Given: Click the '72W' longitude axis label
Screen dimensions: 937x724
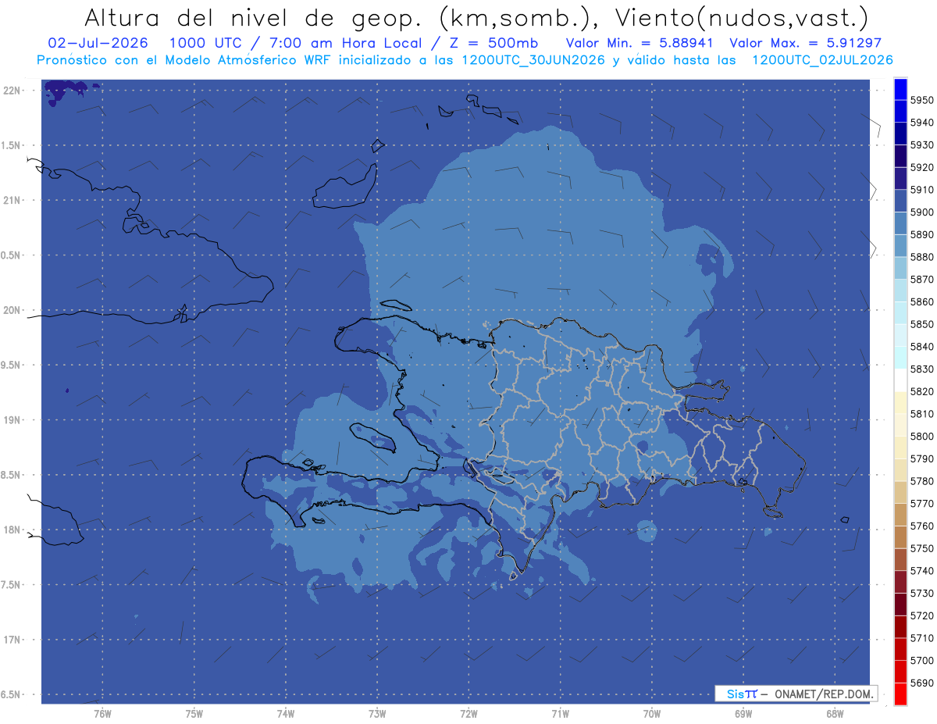Looking at the screenshot, I should (468, 714).
